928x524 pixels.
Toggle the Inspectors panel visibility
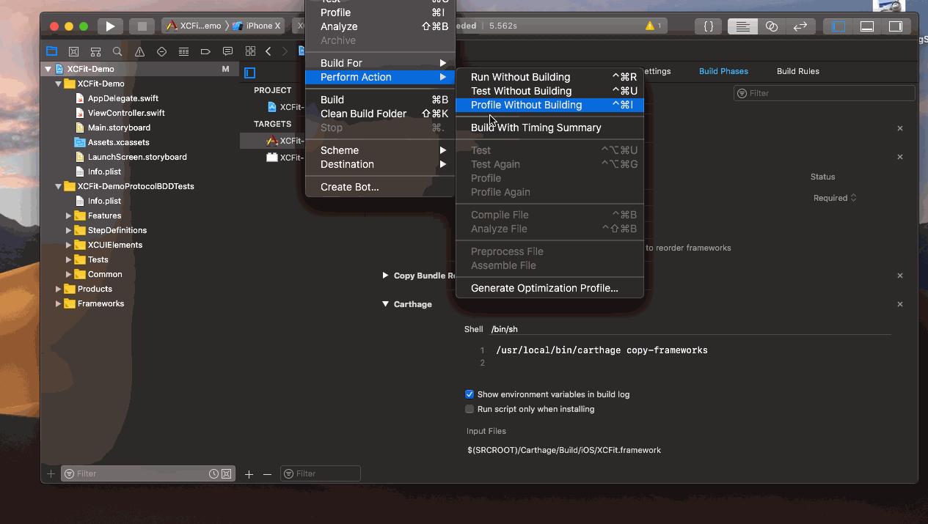[895, 26]
